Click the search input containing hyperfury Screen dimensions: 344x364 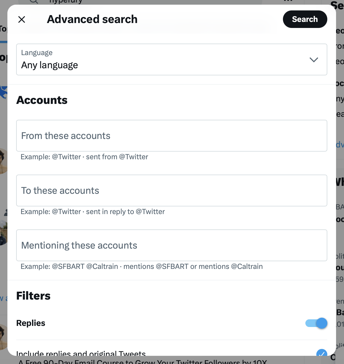click(66, 1)
